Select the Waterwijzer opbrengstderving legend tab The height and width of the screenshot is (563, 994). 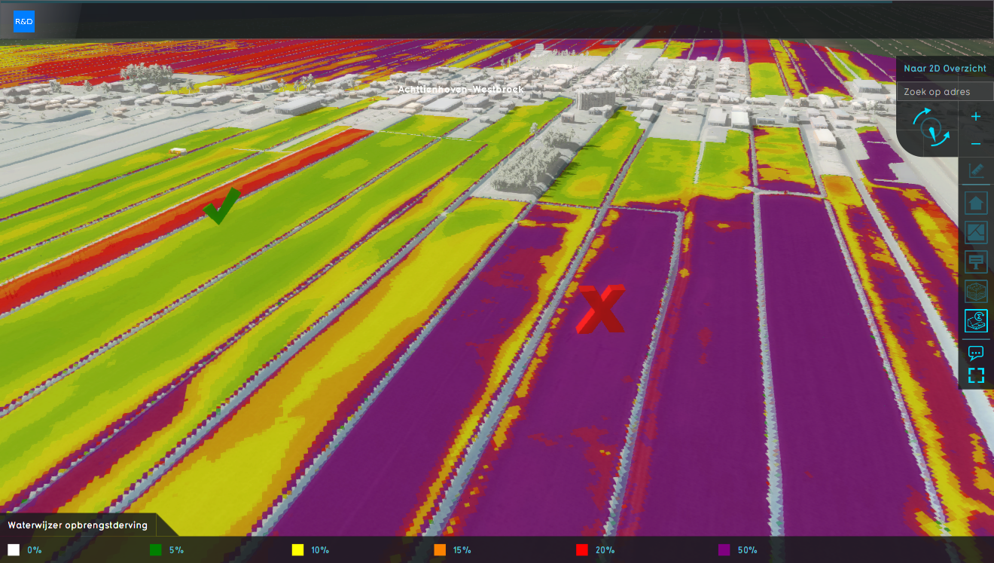pyautogui.click(x=78, y=525)
